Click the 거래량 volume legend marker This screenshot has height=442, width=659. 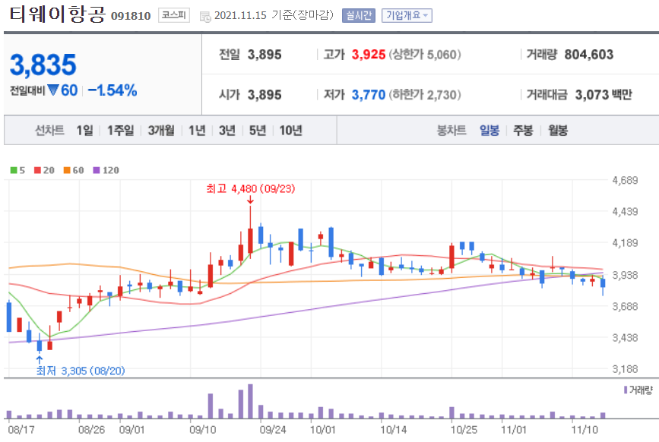(x=626, y=390)
